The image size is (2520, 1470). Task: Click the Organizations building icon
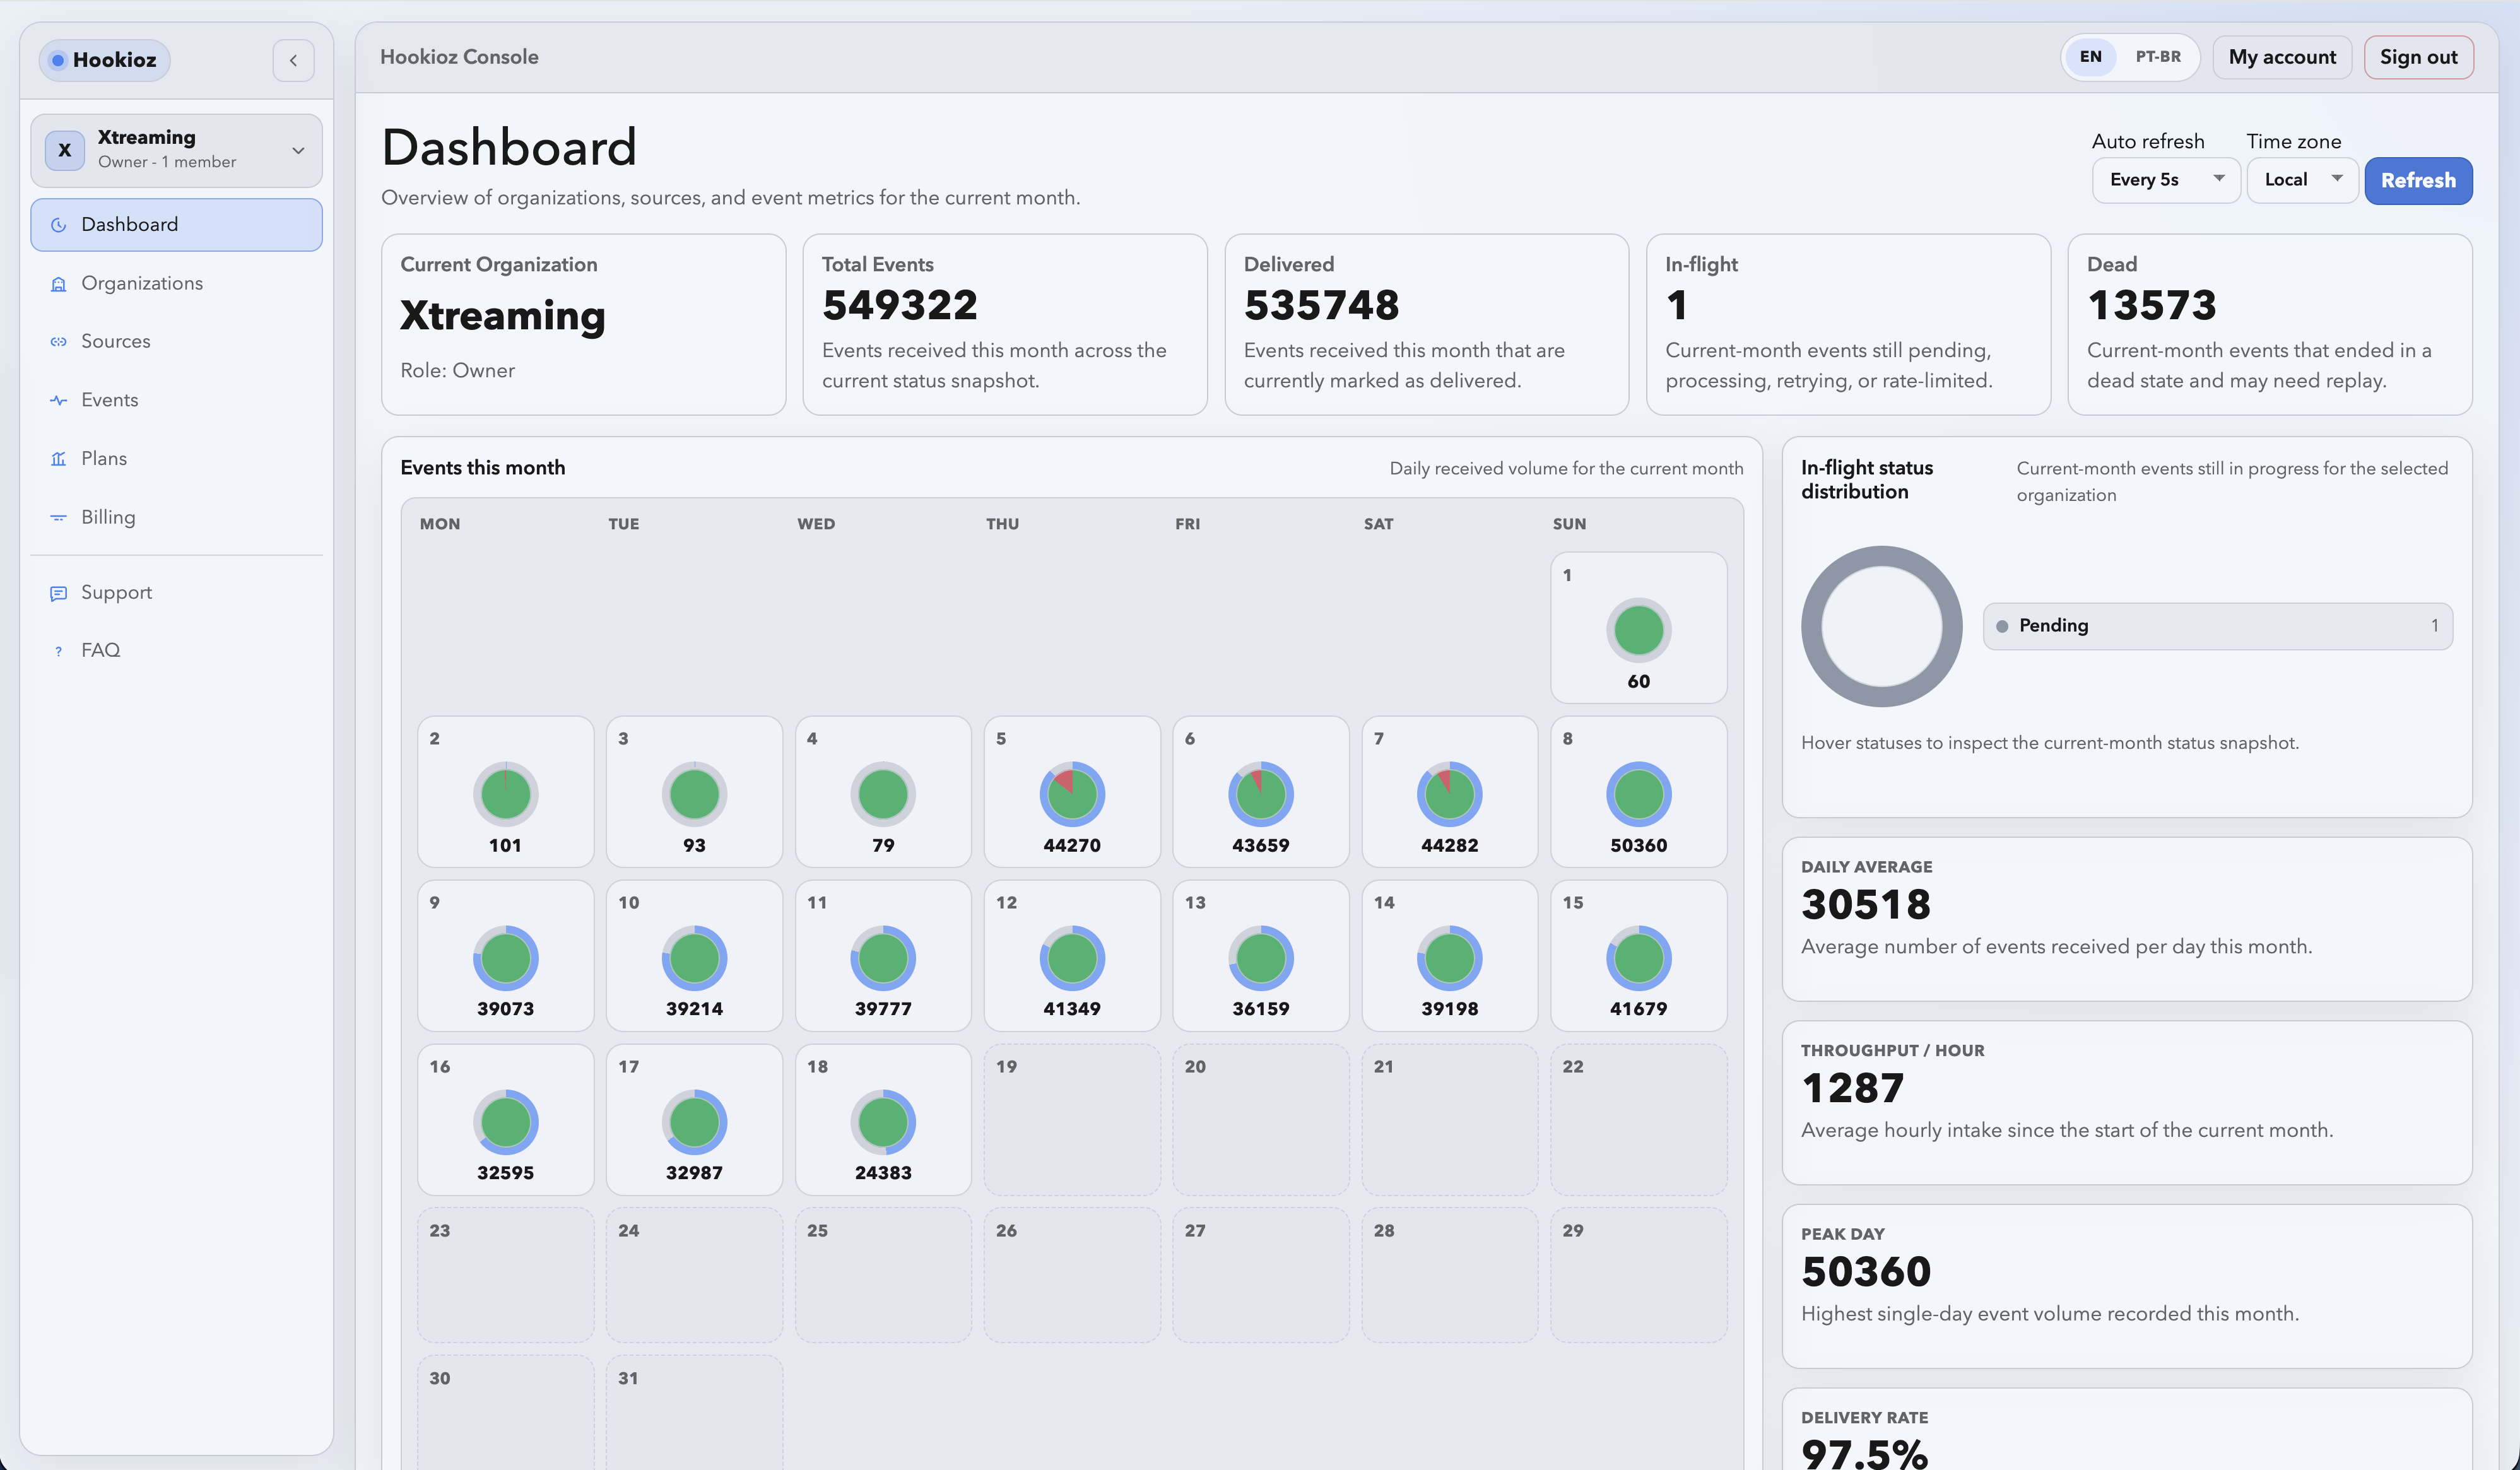59,284
